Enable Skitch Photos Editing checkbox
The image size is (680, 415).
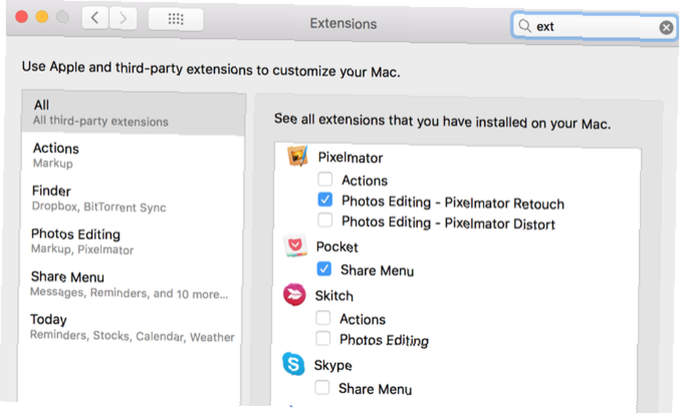(x=323, y=338)
